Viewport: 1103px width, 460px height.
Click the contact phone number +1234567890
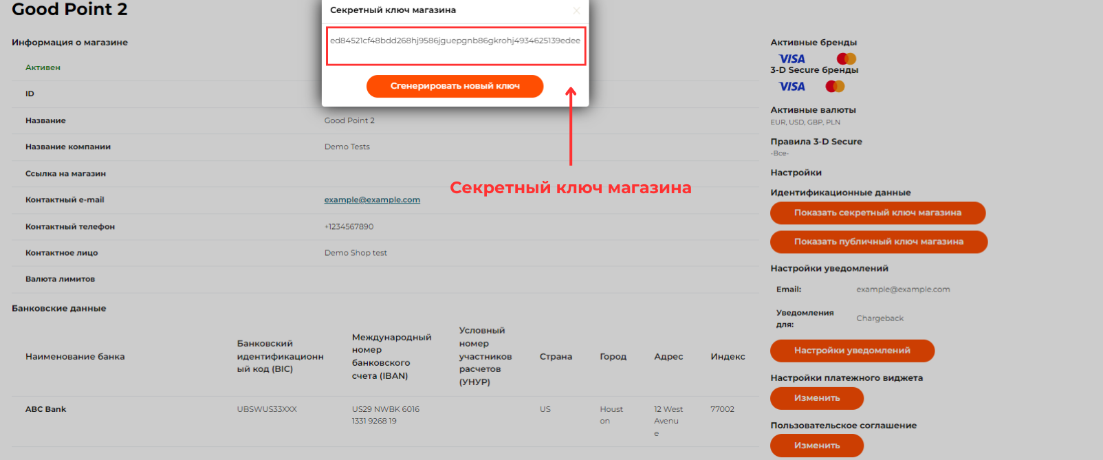349,226
